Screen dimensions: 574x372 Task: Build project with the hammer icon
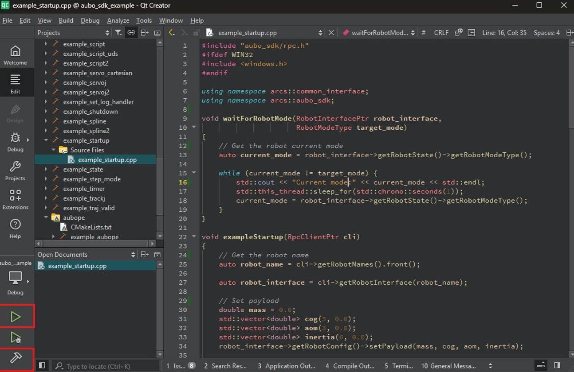point(16,358)
